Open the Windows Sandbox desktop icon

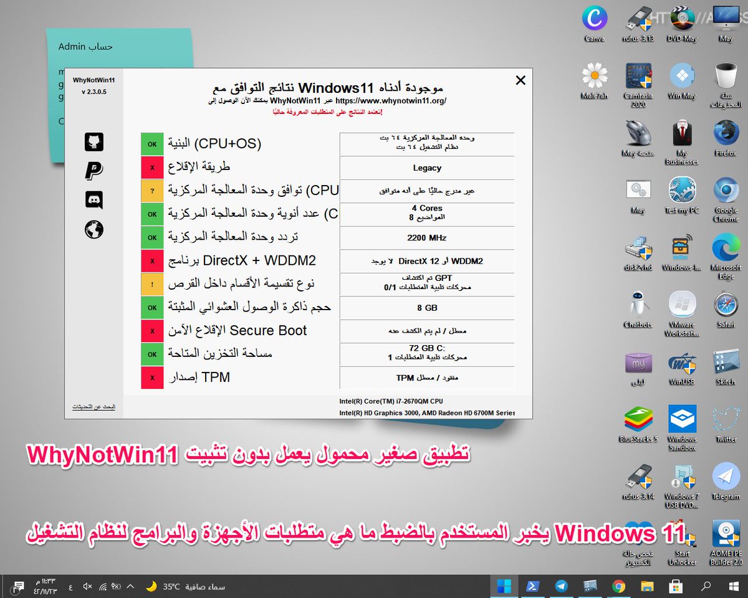[x=682, y=428]
